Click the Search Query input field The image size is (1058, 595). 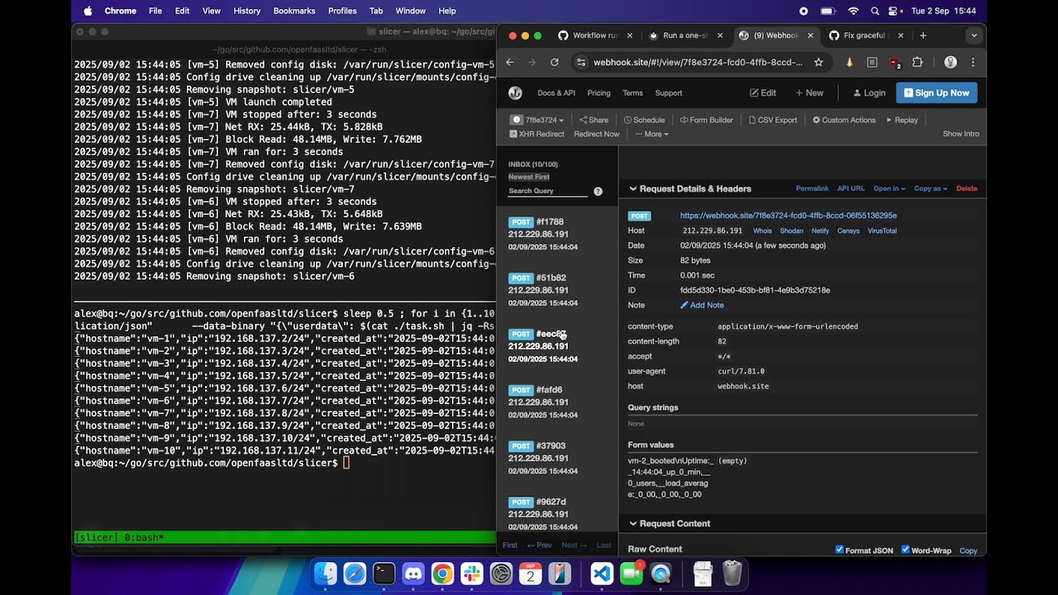point(547,191)
